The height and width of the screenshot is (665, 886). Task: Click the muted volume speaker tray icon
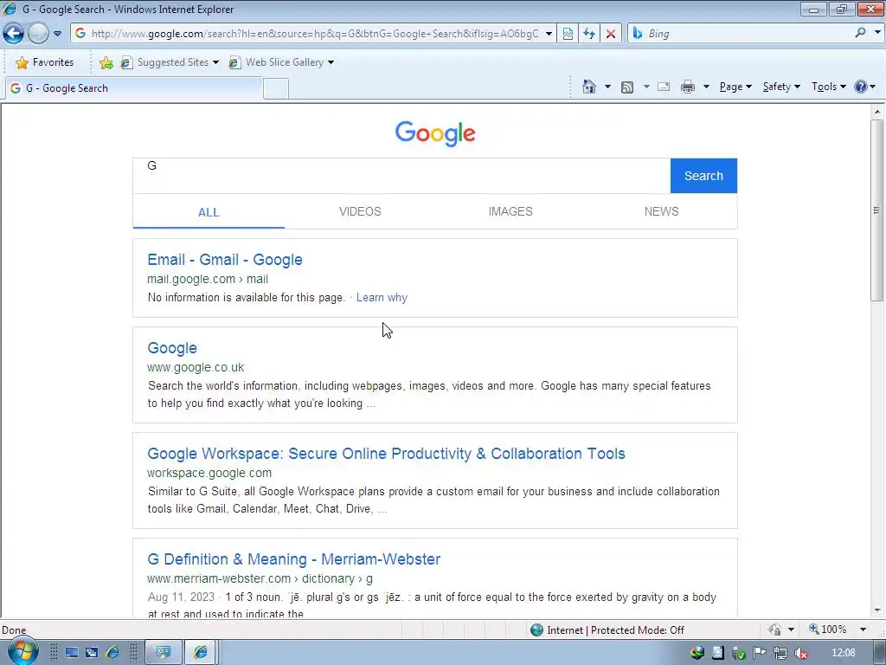coord(800,653)
